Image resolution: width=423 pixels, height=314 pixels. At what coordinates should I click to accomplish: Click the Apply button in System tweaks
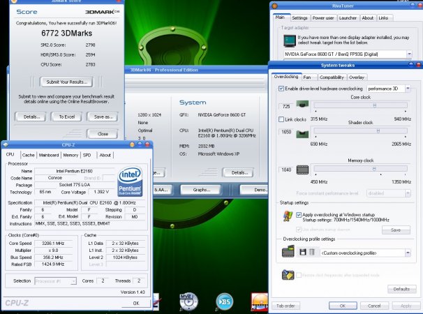406,306
